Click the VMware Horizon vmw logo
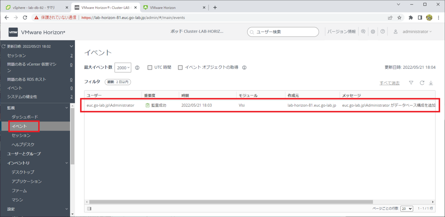Viewport: 445px width, 217px height. pos(13,32)
